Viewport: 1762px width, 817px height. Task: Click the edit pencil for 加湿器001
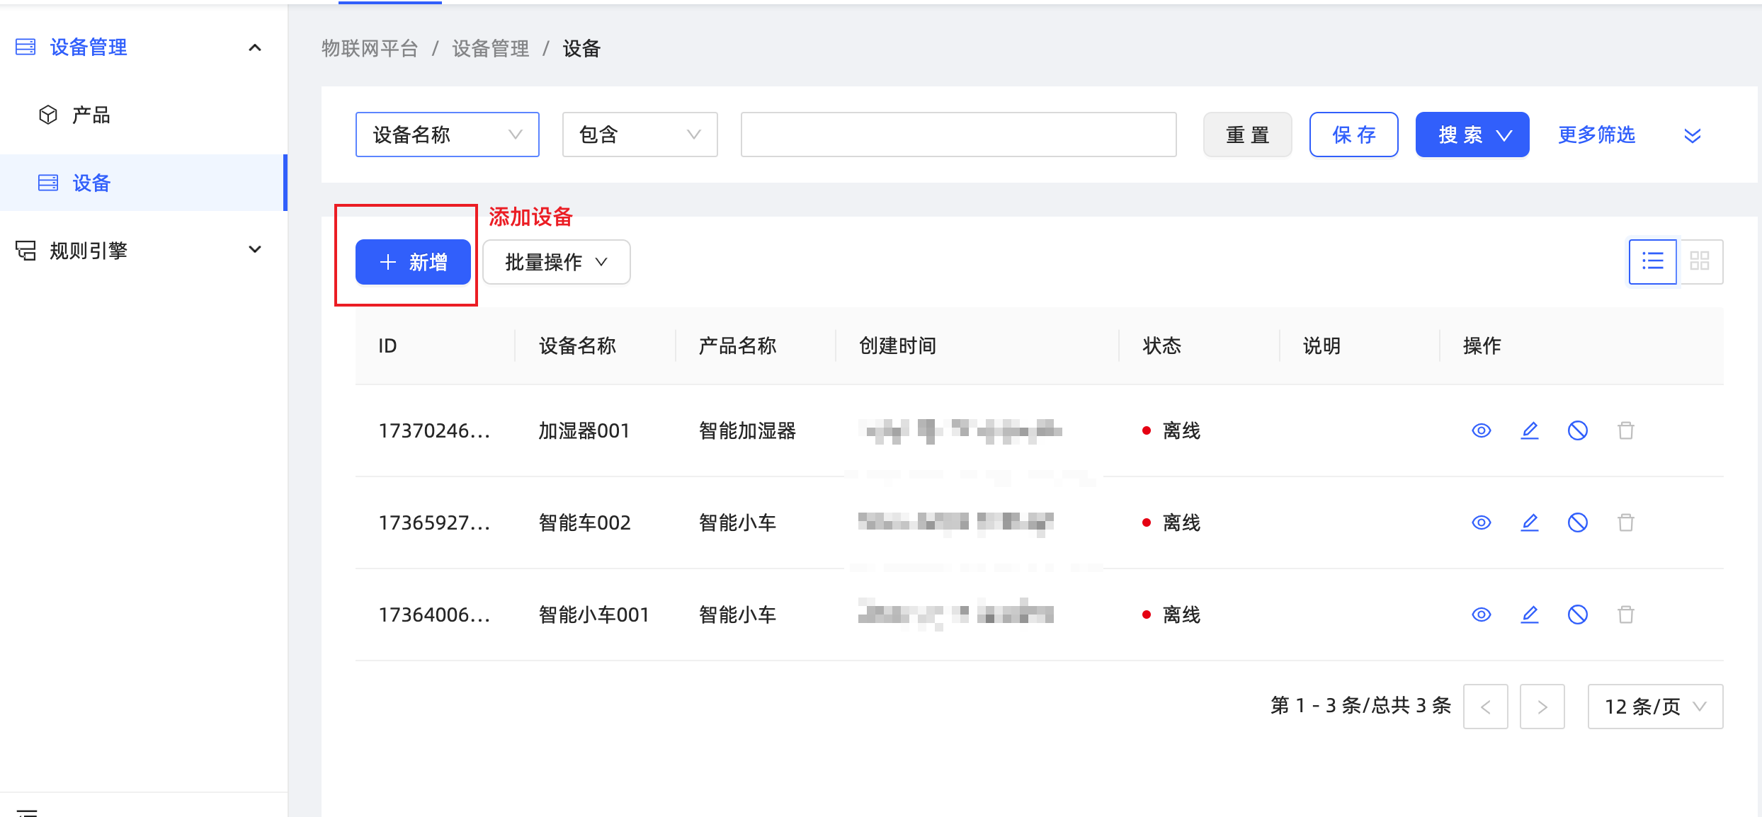1530,430
